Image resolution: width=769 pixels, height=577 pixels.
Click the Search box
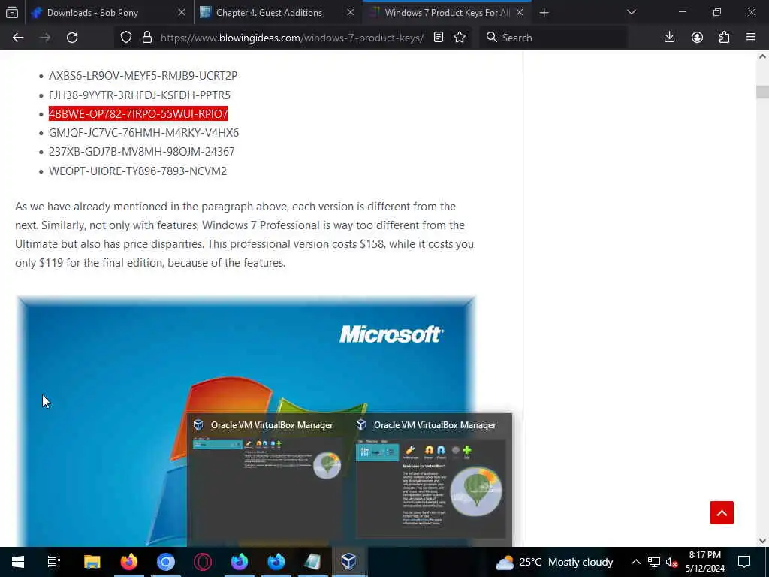click(553, 38)
